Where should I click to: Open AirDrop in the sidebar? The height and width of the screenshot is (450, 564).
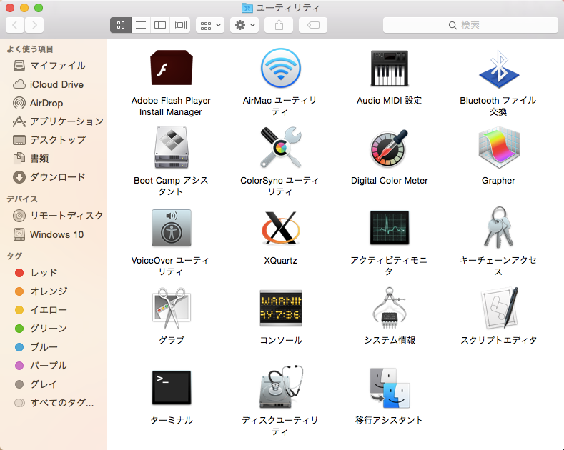pos(53,103)
